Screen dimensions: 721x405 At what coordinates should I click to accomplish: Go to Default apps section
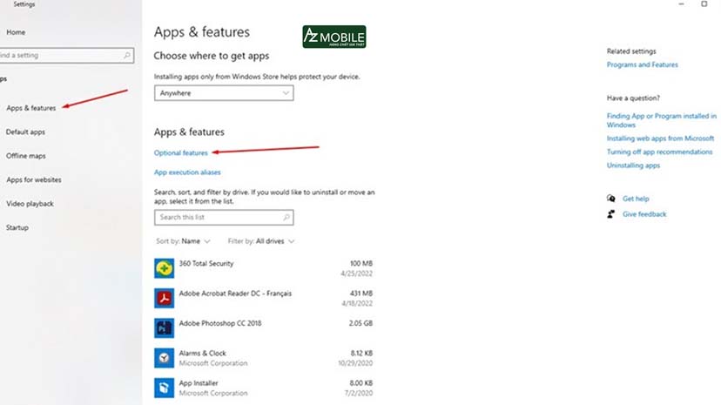26,132
